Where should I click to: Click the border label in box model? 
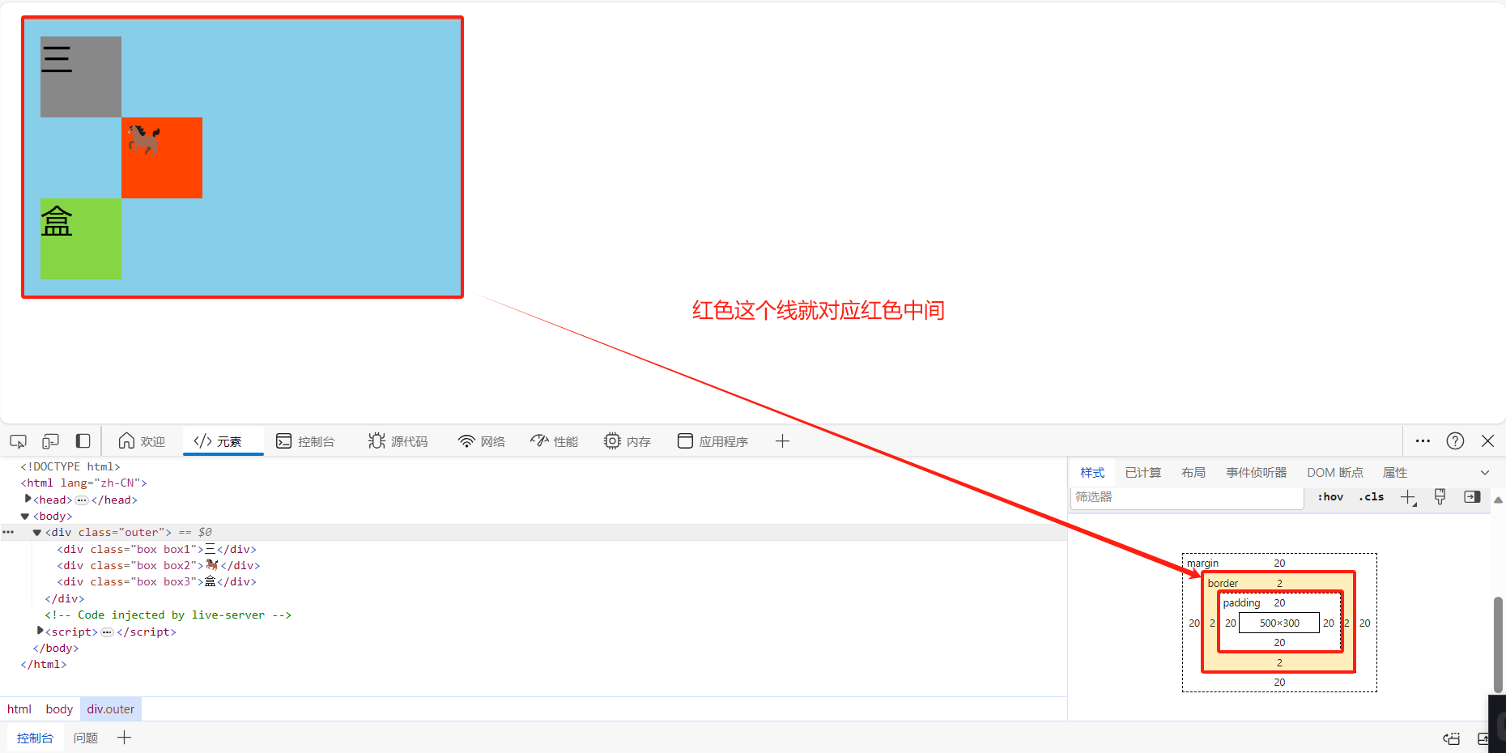click(1223, 583)
